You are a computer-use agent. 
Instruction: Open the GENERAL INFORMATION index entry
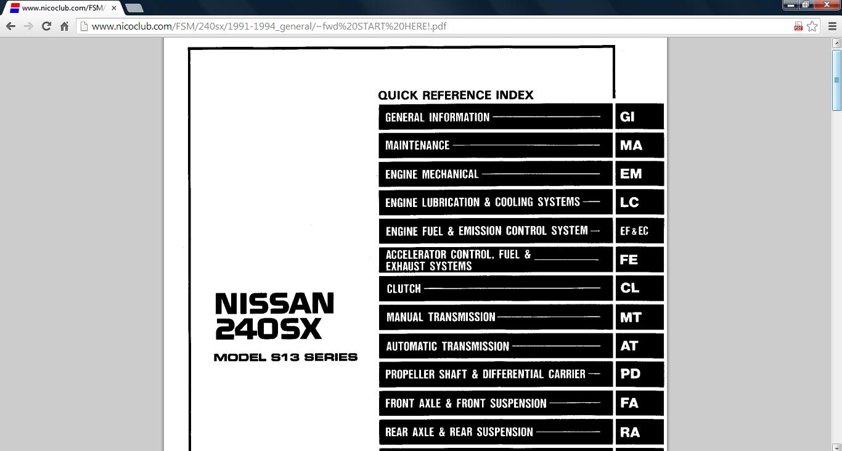(x=496, y=116)
